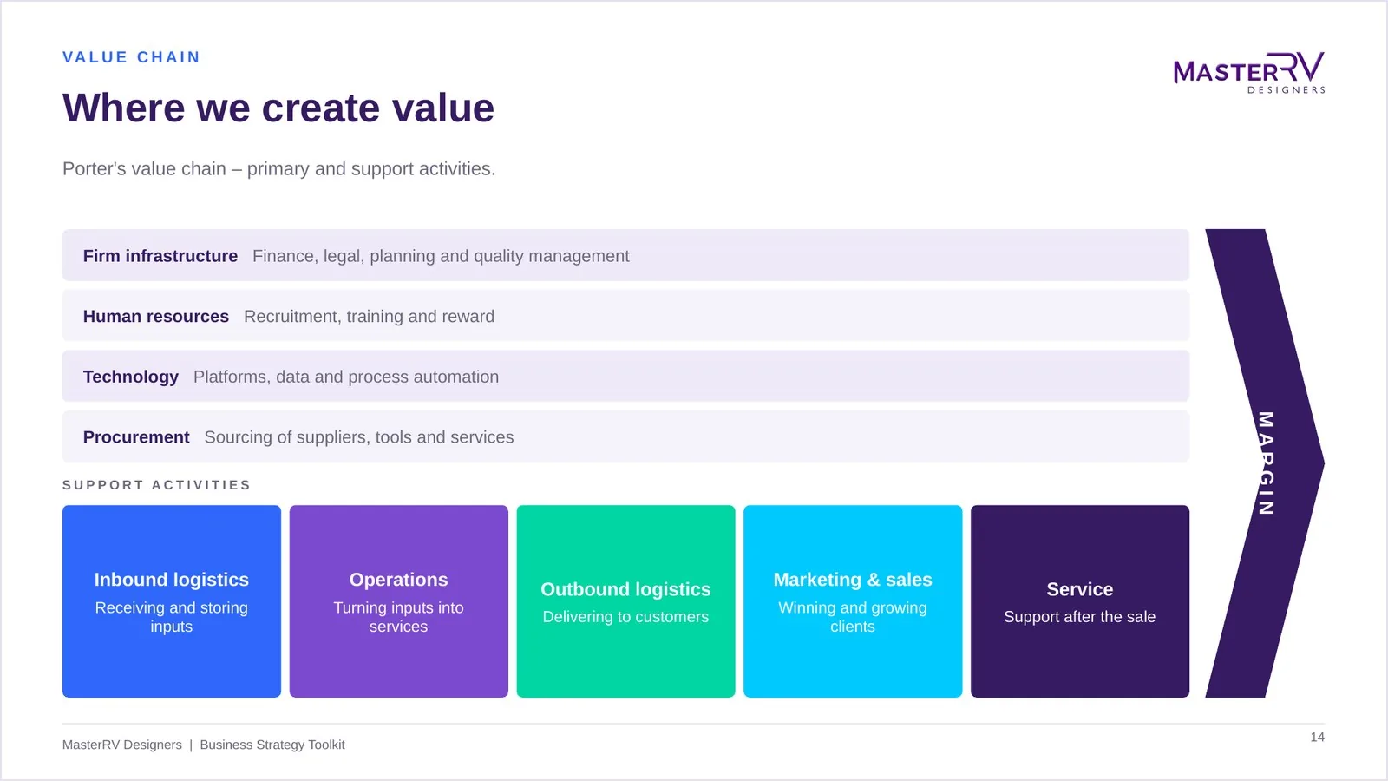The image size is (1388, 781).
Task: Click the 'MasterRV Designers' footer text
Action: coord(122,745)
